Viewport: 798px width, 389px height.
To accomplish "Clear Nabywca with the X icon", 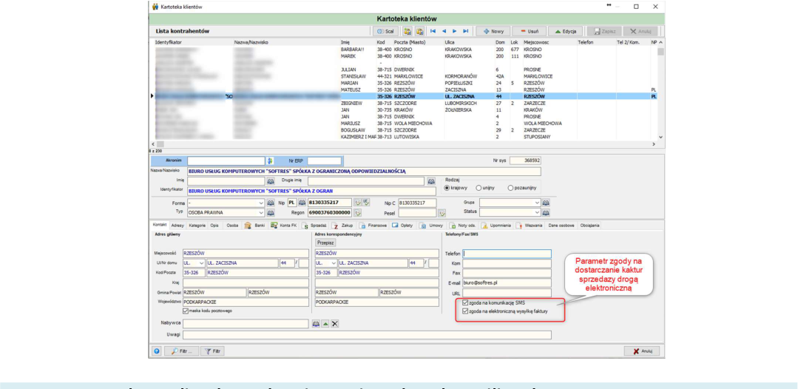I will [x=335, y=324].
